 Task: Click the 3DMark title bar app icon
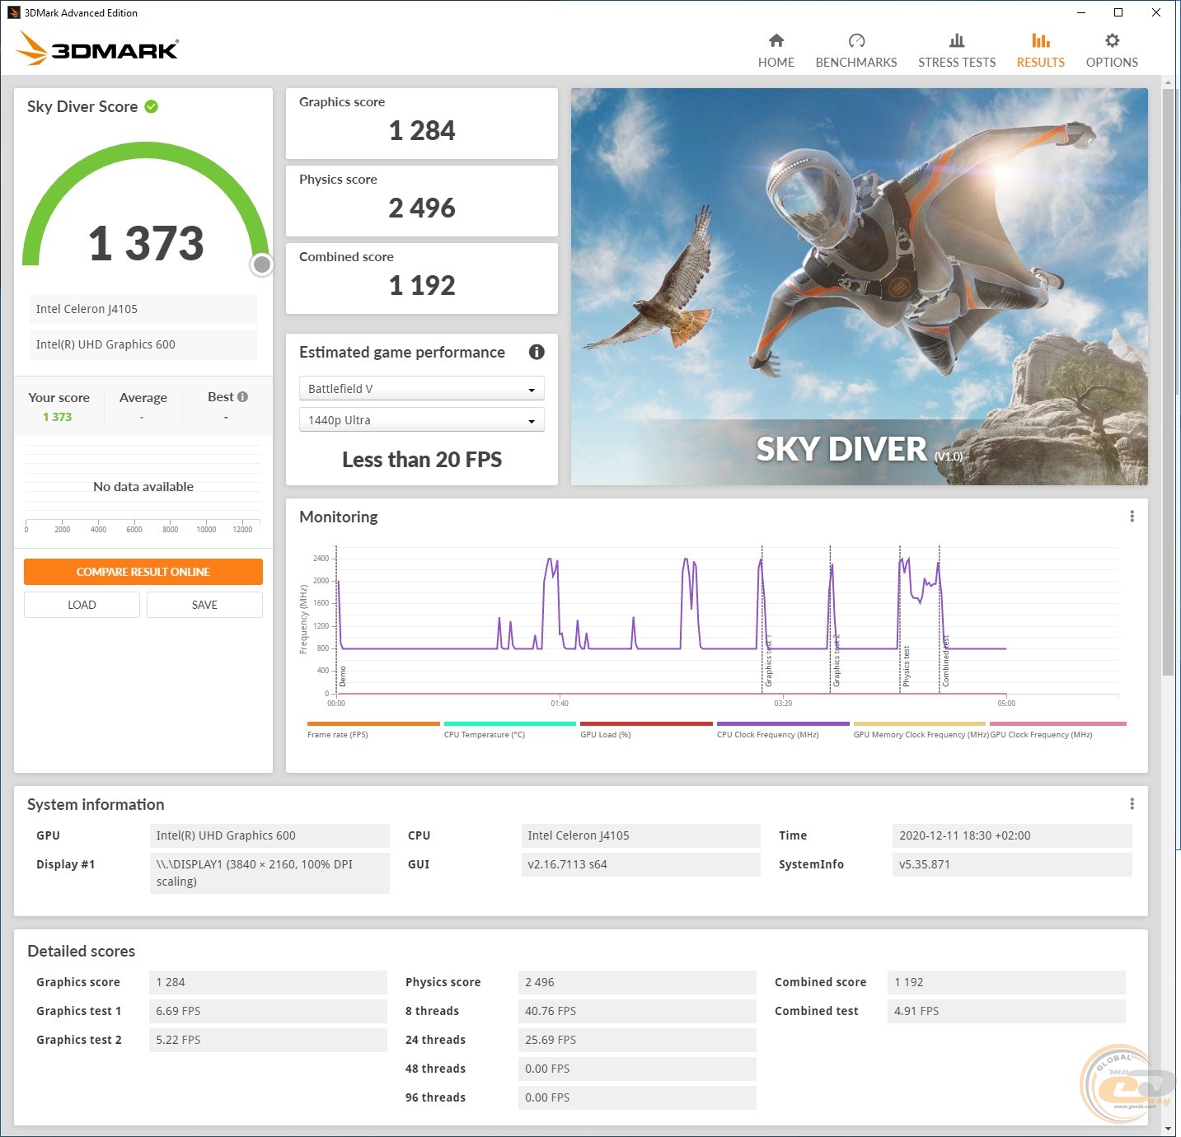[13, 12]
